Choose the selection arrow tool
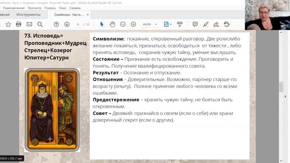The width and height of the screenshot is (290, 163). pos(101,24)
